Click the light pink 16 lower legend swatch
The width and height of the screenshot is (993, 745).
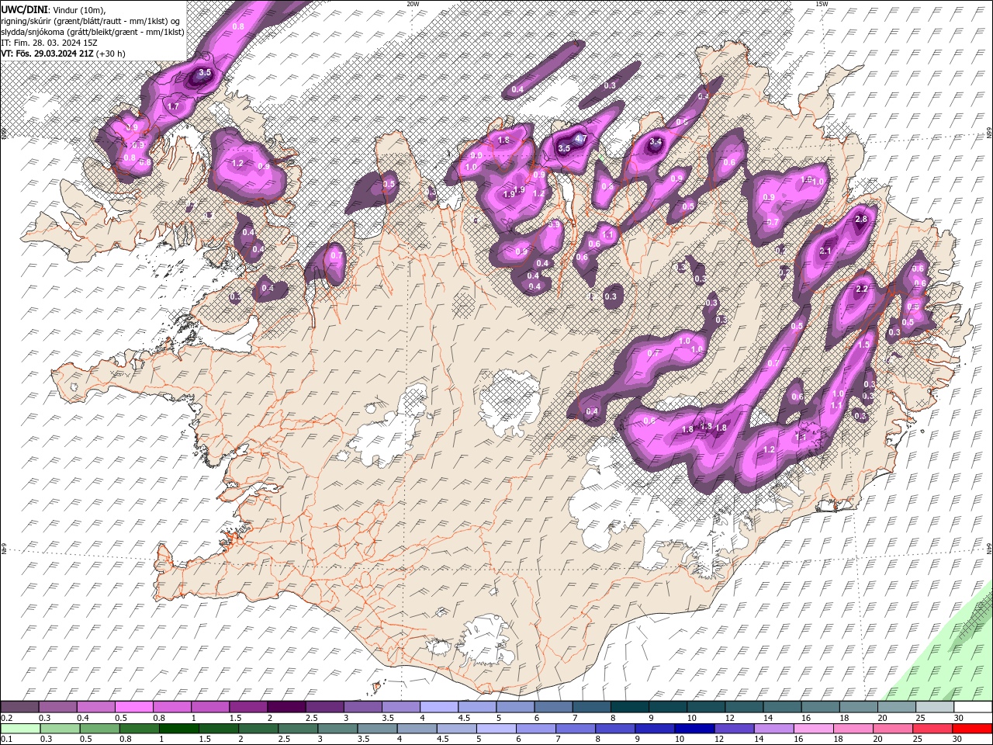[x=813, y=728]
